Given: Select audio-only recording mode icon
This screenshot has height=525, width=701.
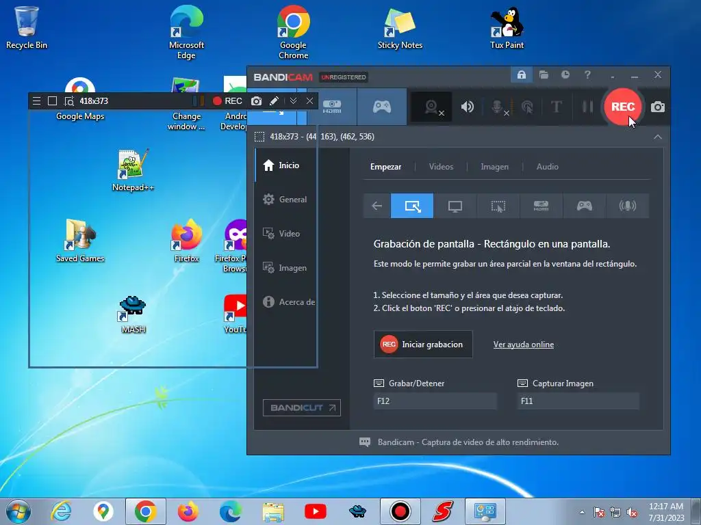Looking at the screenshot, I should click(627, 206).
